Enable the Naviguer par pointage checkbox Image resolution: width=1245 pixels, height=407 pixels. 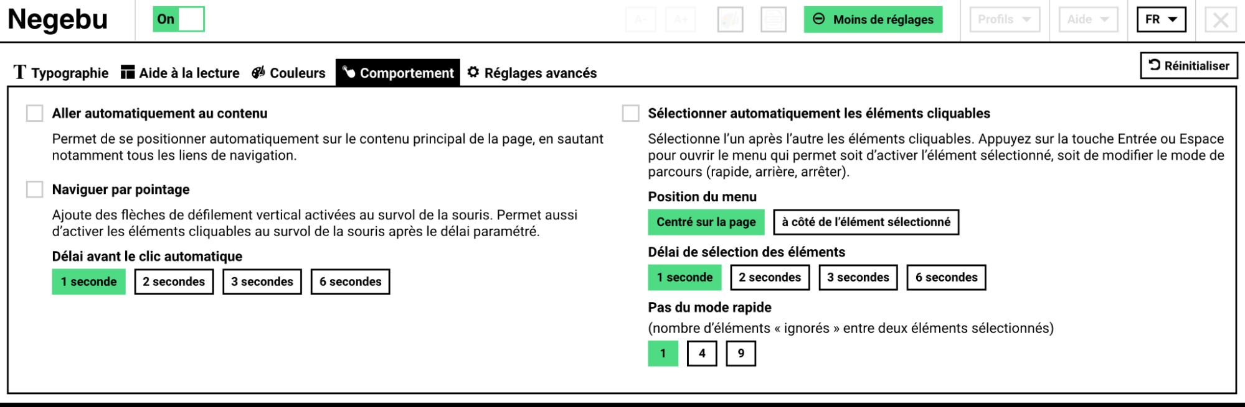[x=35, y=190]
